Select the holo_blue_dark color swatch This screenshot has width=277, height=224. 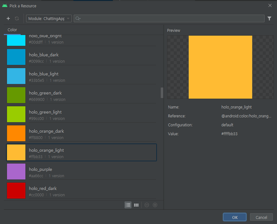[x=16, y=57]
